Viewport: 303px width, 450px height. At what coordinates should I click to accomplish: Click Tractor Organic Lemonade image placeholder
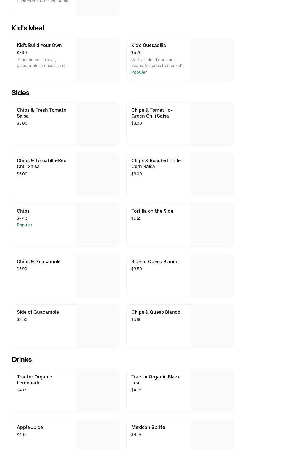tap(97, 391)
